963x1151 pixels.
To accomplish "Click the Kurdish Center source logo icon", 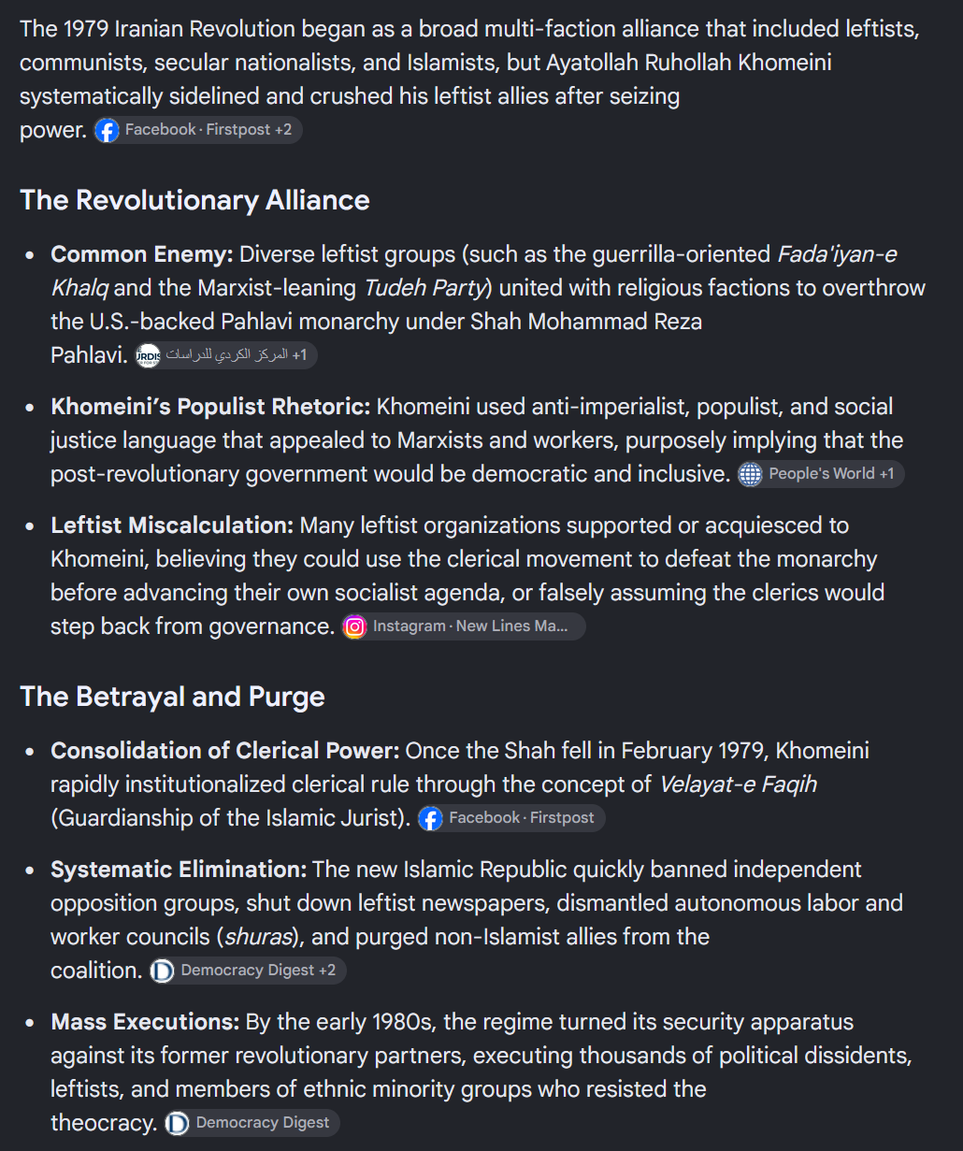I will (148, 355).
